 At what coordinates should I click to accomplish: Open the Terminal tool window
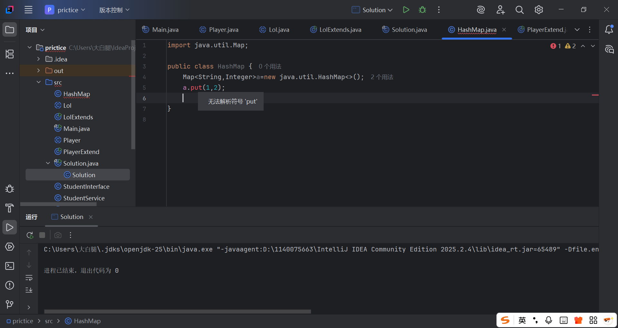point(10,266)
